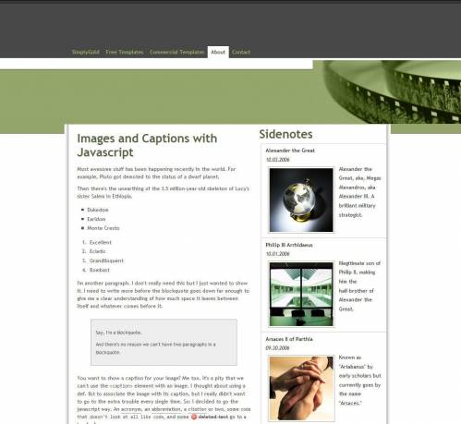The height and width of the screenshot is (424, 461).
Task: Click the Dukedom bullet list item
Action: (x=98, y=210)
